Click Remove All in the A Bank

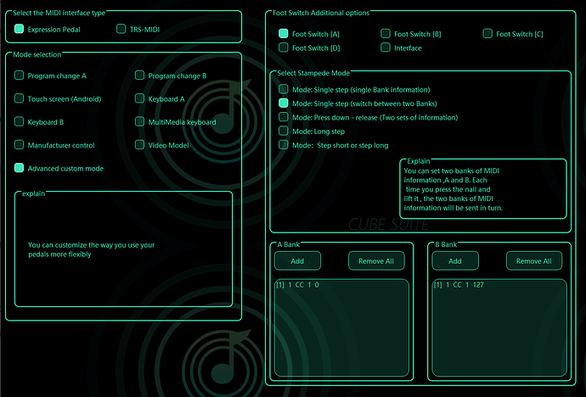[x=376, y=260]
